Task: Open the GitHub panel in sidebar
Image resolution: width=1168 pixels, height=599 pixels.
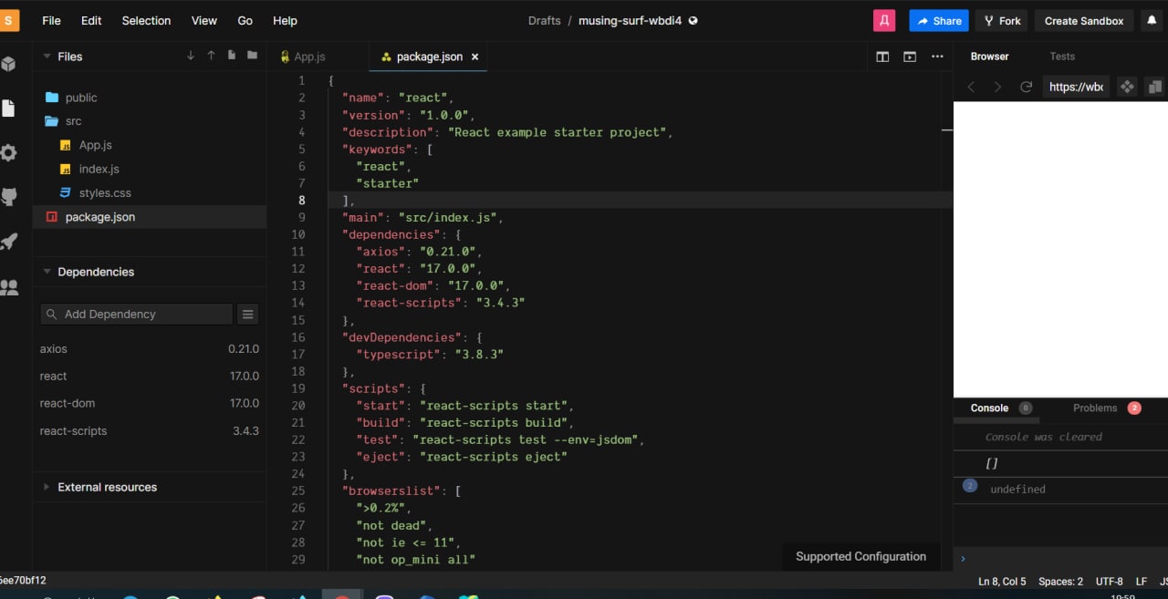Action: click(9, 197)
